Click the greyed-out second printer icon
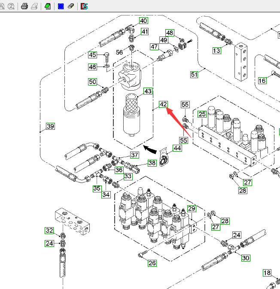 [35, 6]
